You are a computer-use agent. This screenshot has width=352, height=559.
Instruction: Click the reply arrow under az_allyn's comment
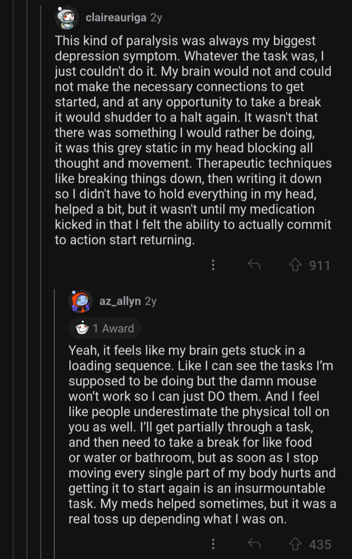point(254,543)
